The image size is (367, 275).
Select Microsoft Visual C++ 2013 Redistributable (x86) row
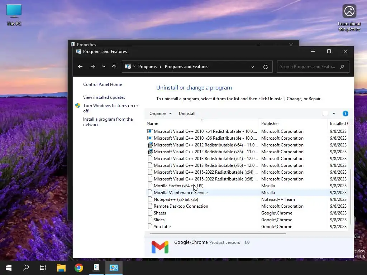247,165
